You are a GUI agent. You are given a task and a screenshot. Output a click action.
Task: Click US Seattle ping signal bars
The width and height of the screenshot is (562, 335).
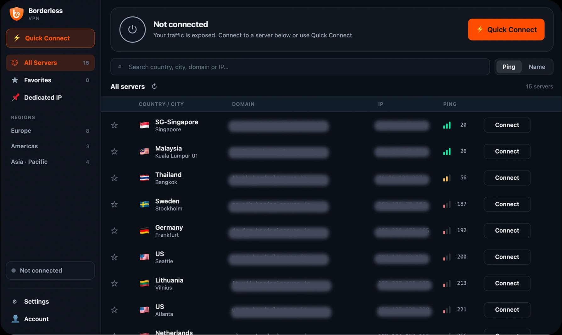447,257
